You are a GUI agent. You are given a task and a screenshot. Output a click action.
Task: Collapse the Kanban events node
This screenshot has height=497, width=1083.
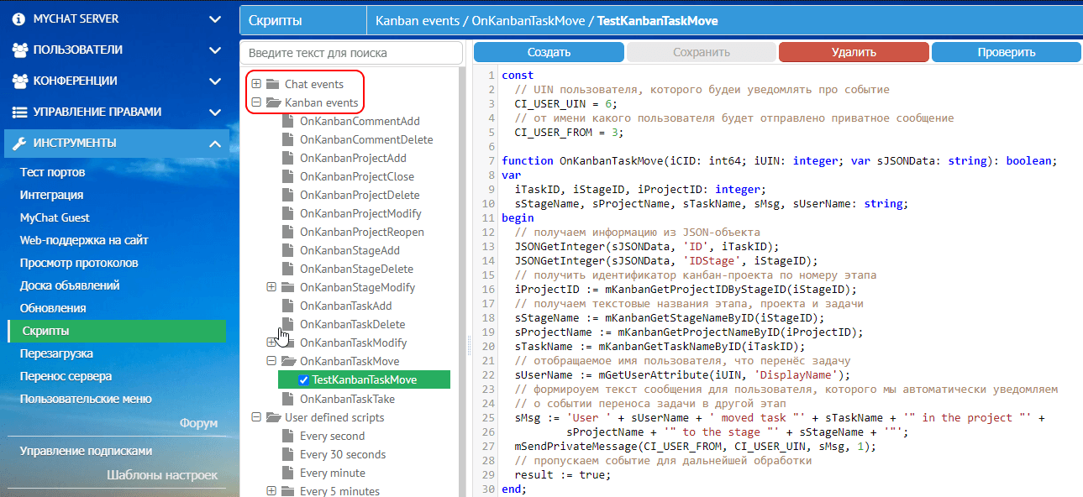[257, 102]
